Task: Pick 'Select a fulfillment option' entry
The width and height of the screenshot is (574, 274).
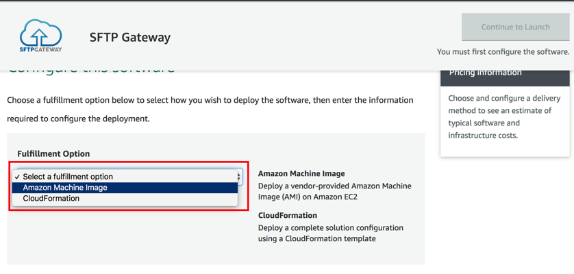Action: 125,177
